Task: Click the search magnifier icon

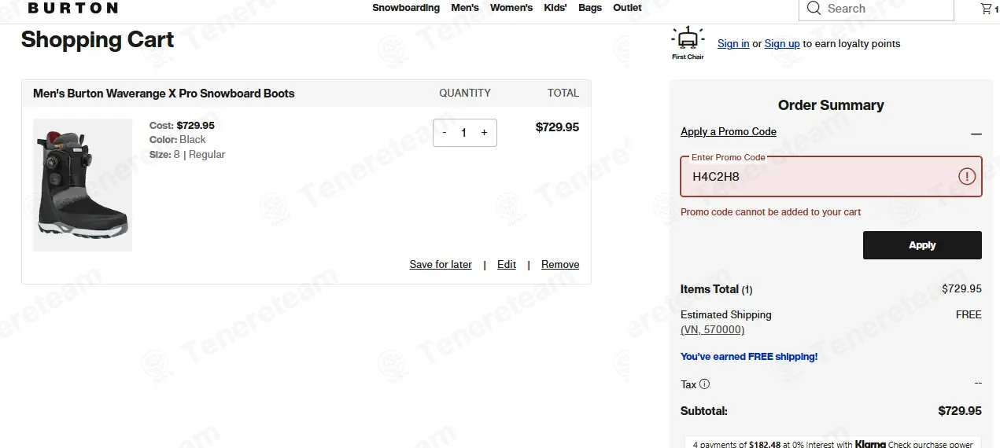Action: pos(814,9)
